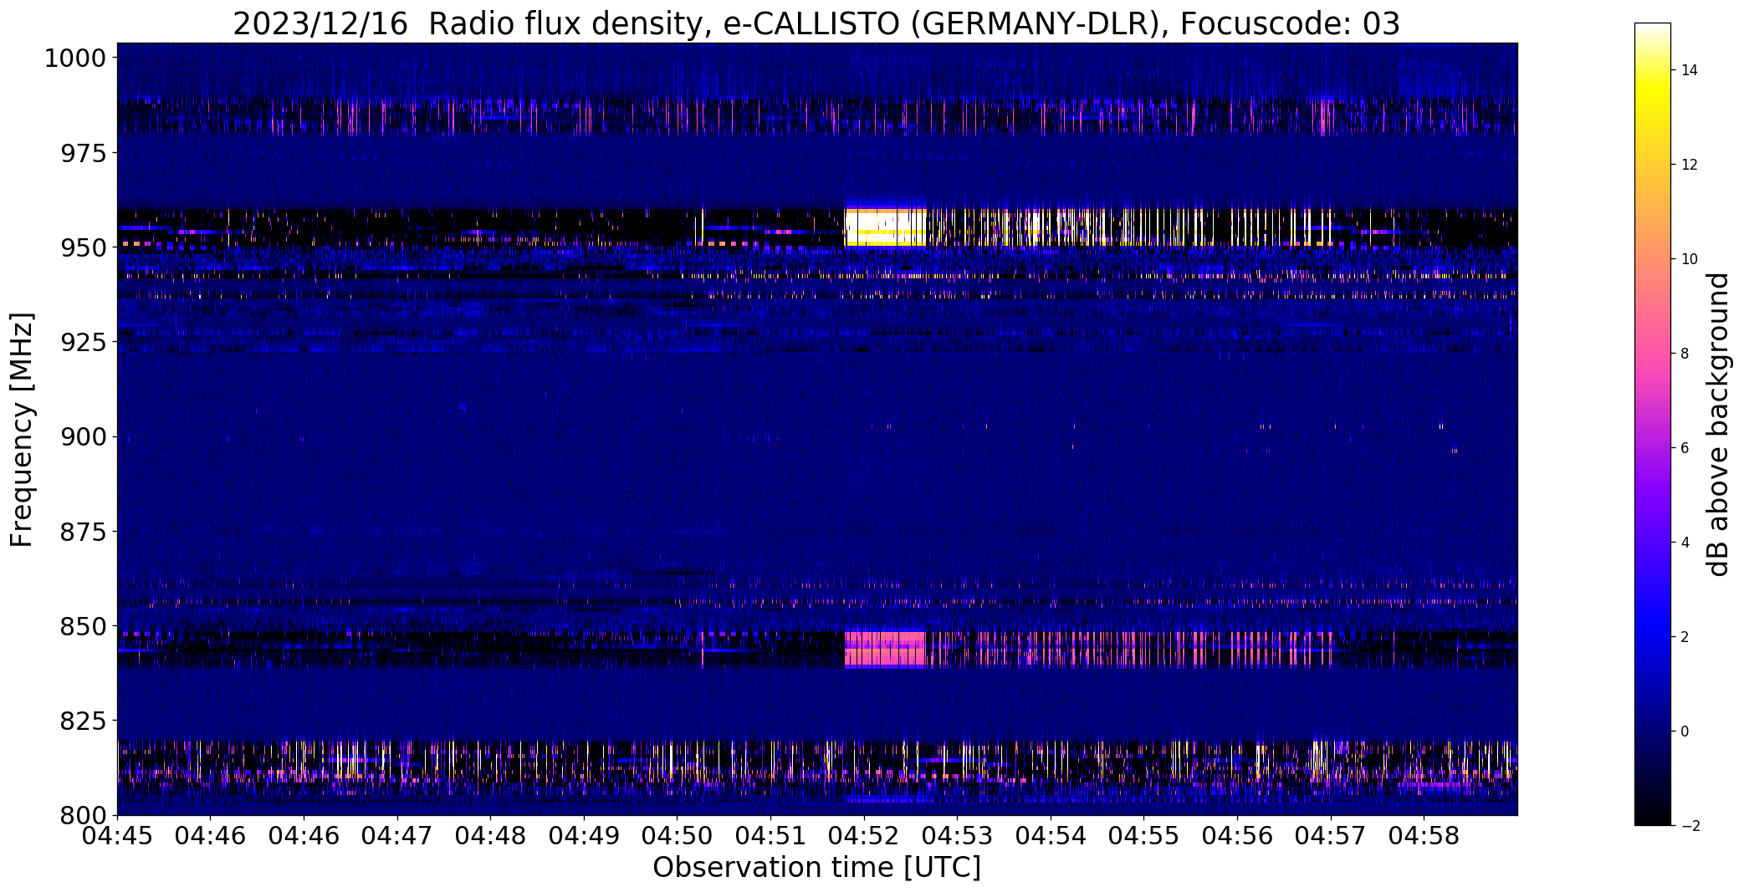Viewport: 1744px width, 892px height.
Task: Click the colorbar tick labeled 4
Action: [x=1685, y=543]
